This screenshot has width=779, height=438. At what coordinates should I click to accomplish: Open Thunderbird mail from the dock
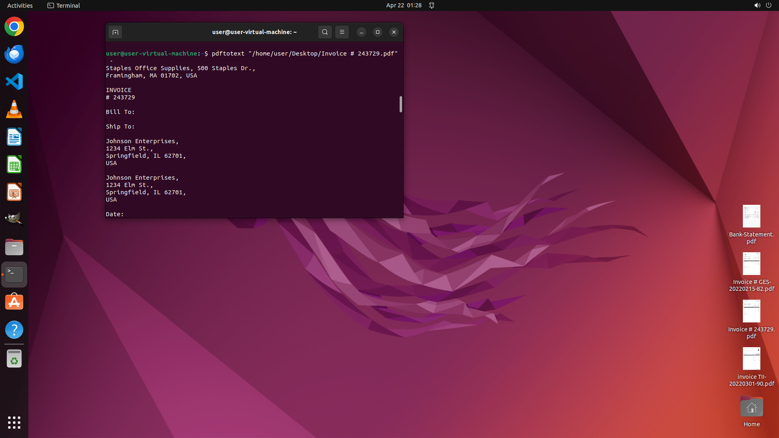click(x=14, y=54)
